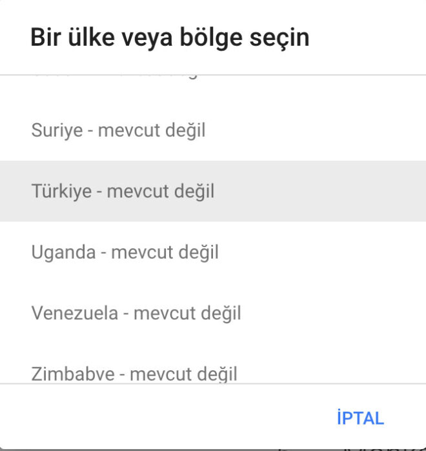Cancel the country selection dialog
The image size is (426, 451).
[x=360, y=417]
